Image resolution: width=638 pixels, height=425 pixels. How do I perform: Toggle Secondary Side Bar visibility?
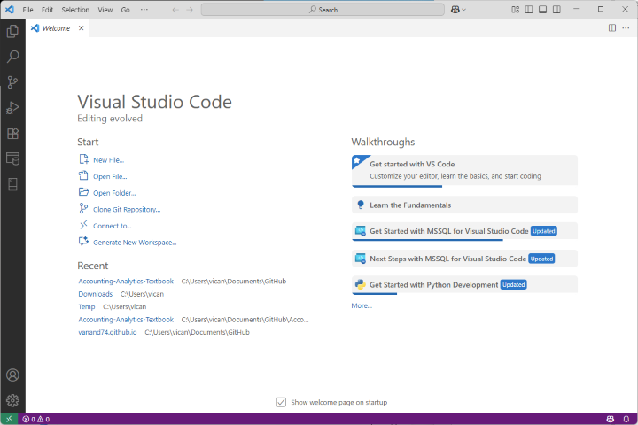pos(556,10)
